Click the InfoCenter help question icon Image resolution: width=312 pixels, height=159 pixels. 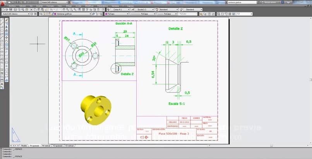288,2
